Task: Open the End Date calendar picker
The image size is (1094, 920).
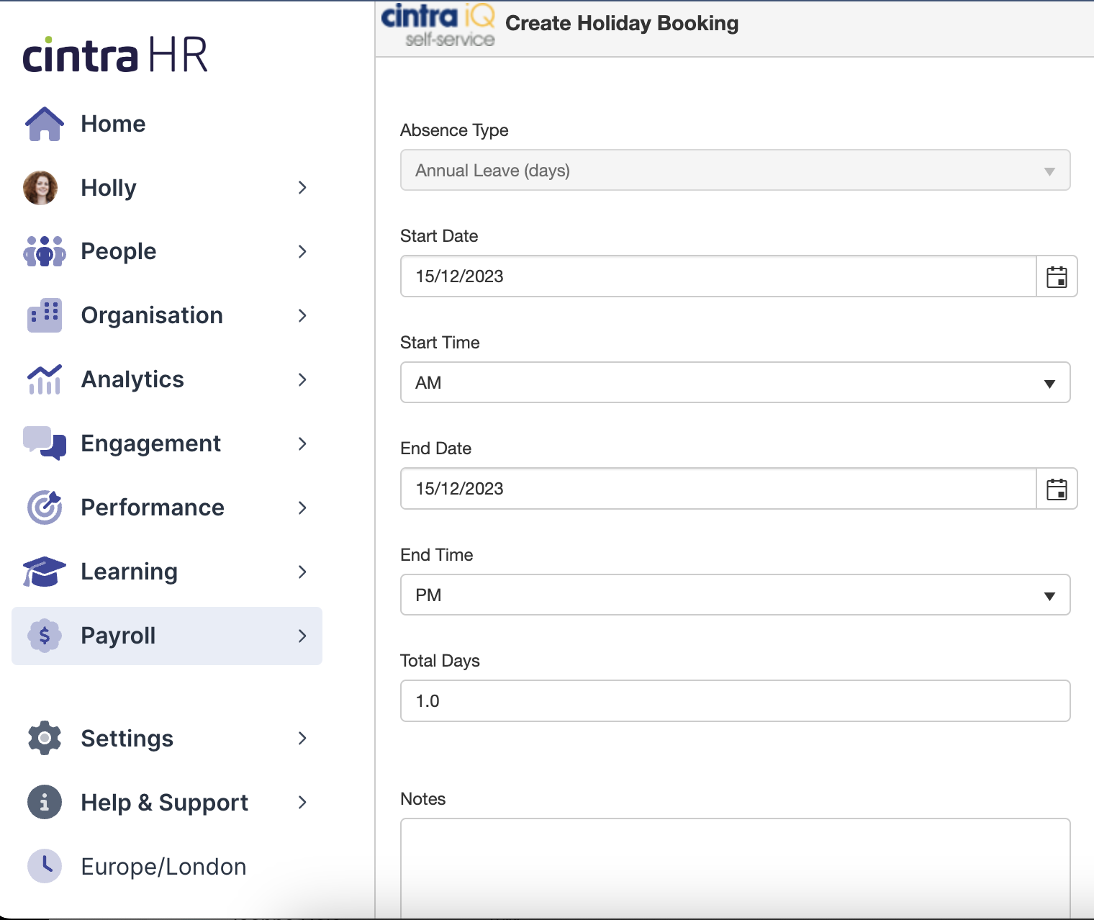Action: 1056,489
